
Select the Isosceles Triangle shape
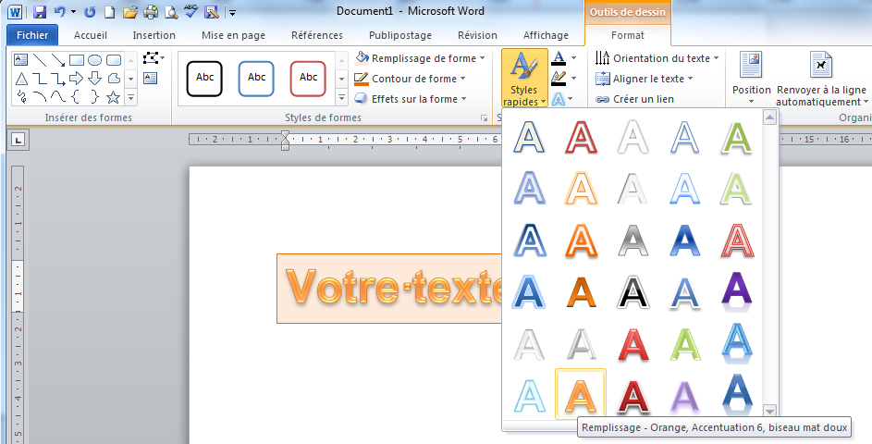pyautogui.click(x=20, y=79)
